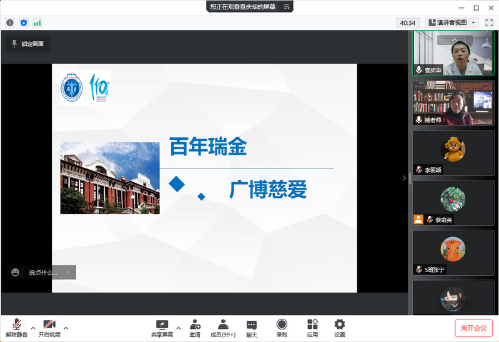The image size is (499, 342).
Task: Click the blue security shield icon
Action: pos(24,22)
